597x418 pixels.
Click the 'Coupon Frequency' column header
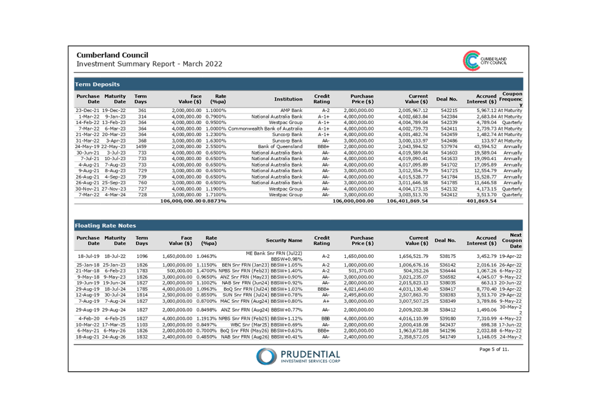pyautogui.click(x=511, y=99)
